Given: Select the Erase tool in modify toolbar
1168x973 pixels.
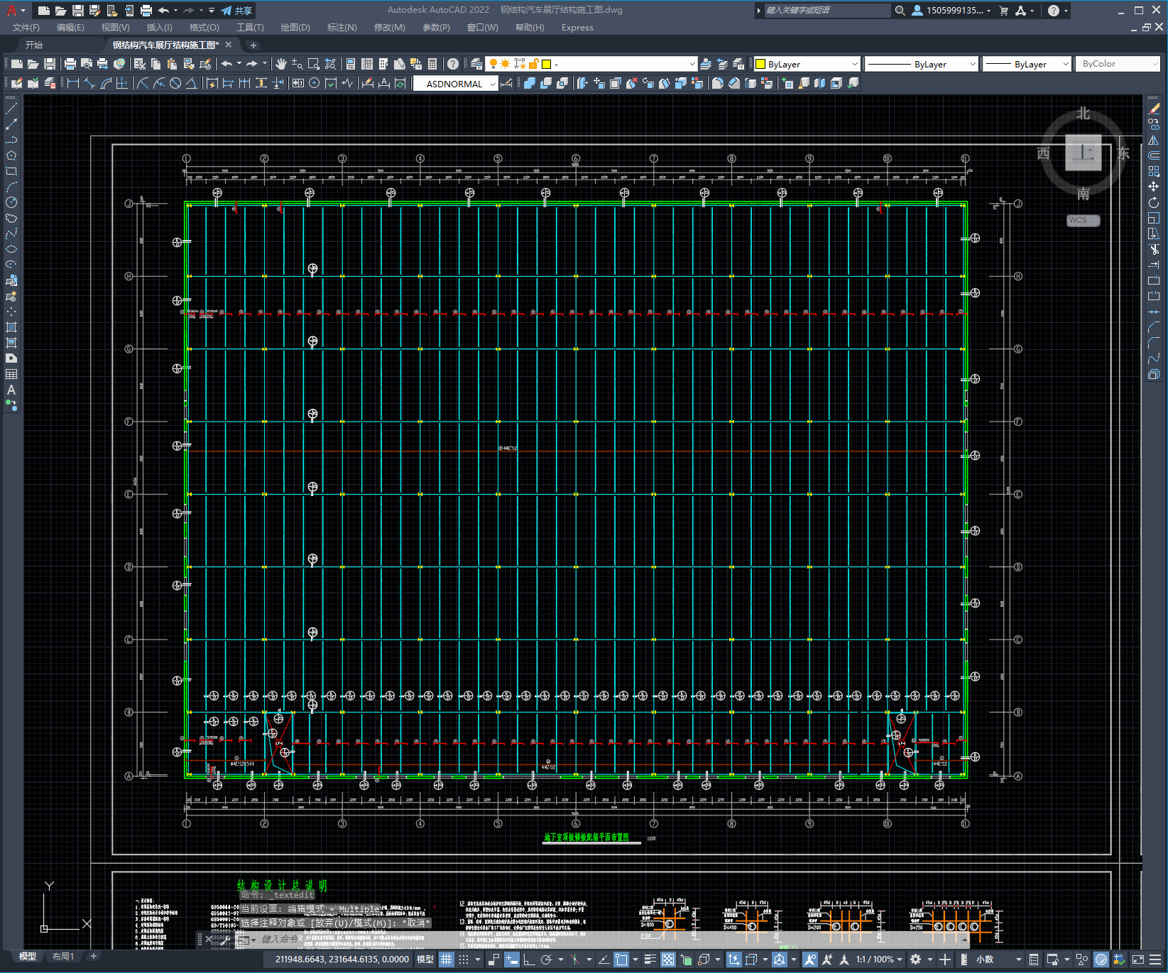Looking at the screenshot, I should tap(1154, 109).
